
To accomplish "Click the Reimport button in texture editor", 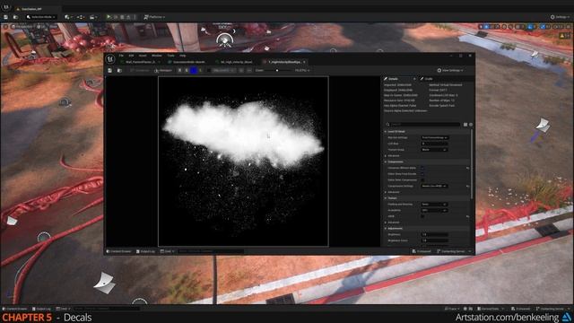I will click(x=163, y=70).
